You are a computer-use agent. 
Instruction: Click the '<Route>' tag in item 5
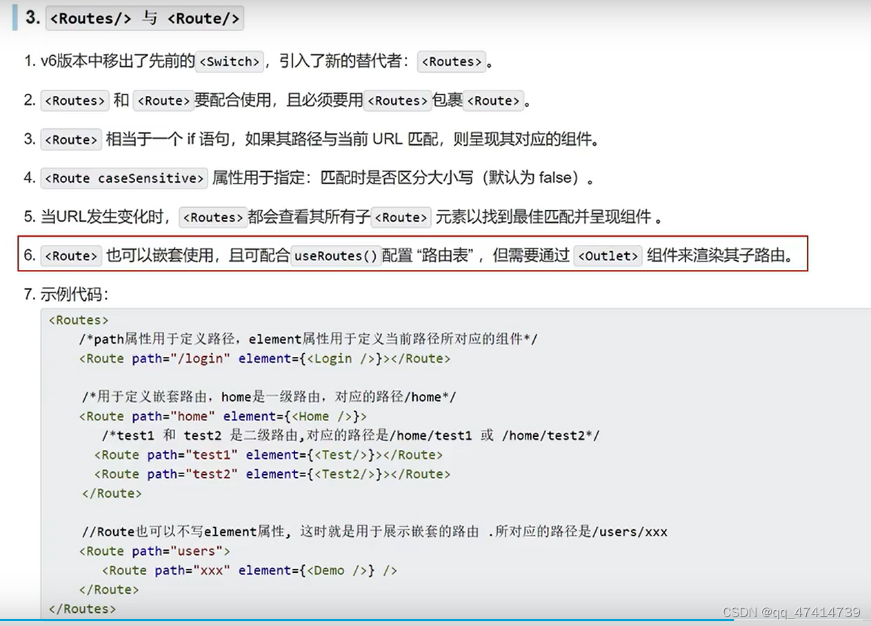pyautogui.click(x=401, y=217)
